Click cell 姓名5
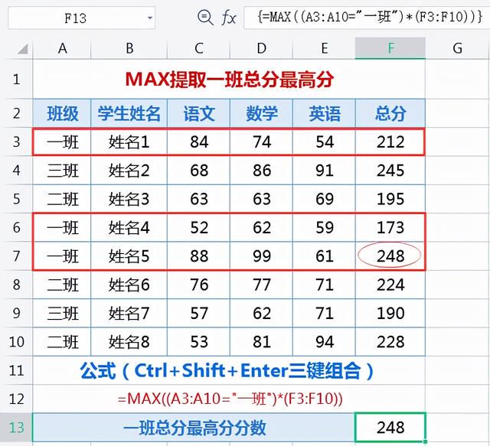The image size is (490, 446). click(x=129, y=256)
